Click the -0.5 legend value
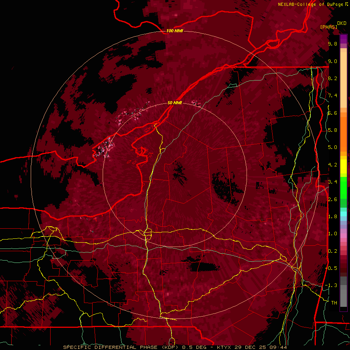 pyautogui.click(x=331, y=268)
